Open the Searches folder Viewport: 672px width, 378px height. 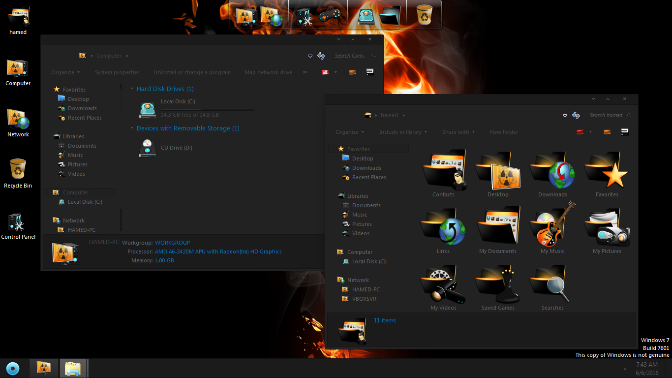tap(552, 287)
